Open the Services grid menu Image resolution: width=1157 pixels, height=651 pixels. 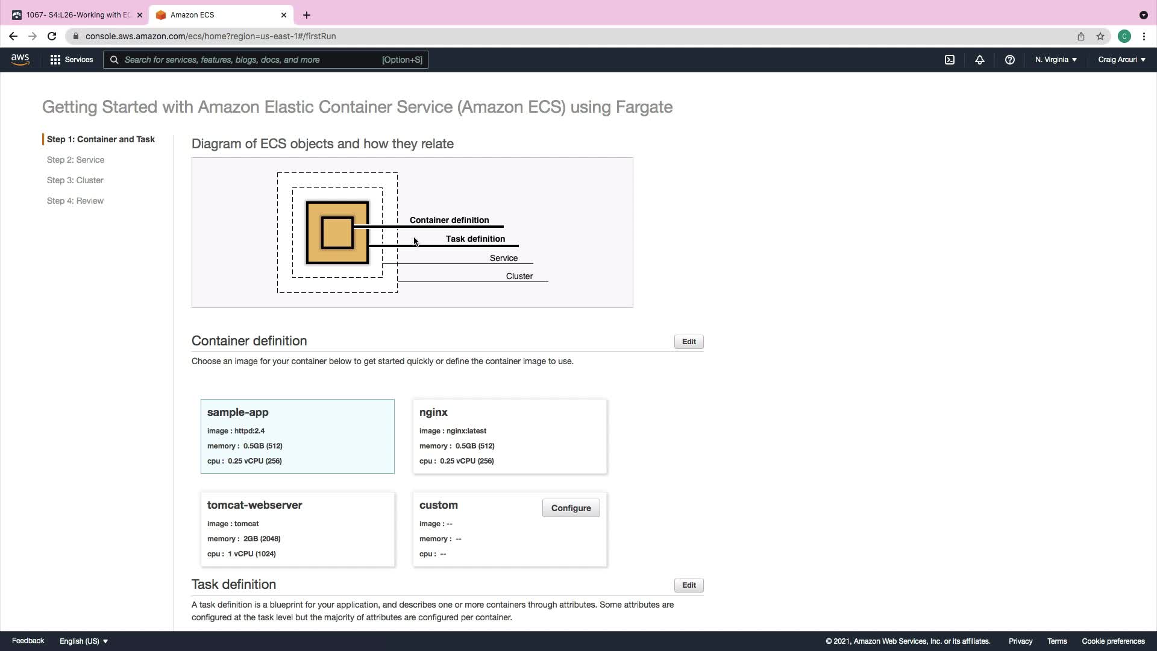pos(71,60)
